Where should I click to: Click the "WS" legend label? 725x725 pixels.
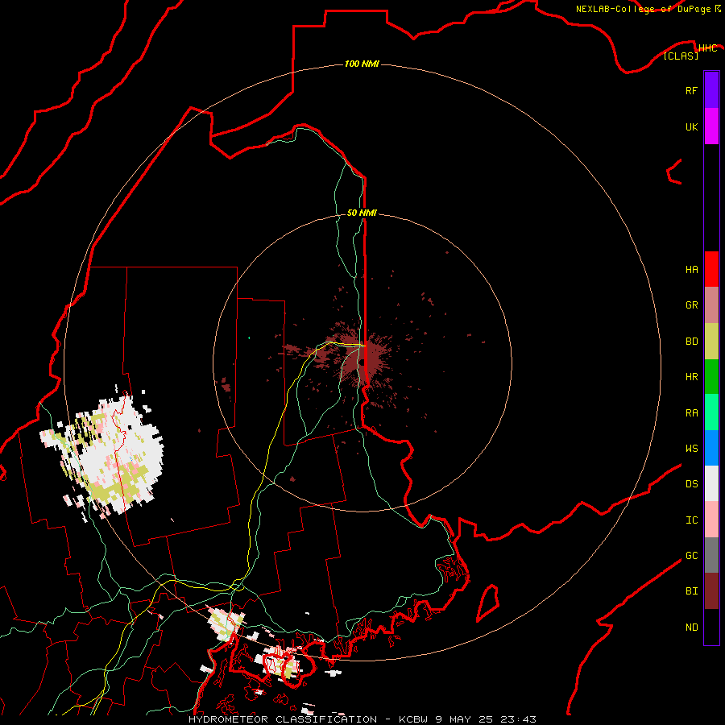(x=691, y=449)
